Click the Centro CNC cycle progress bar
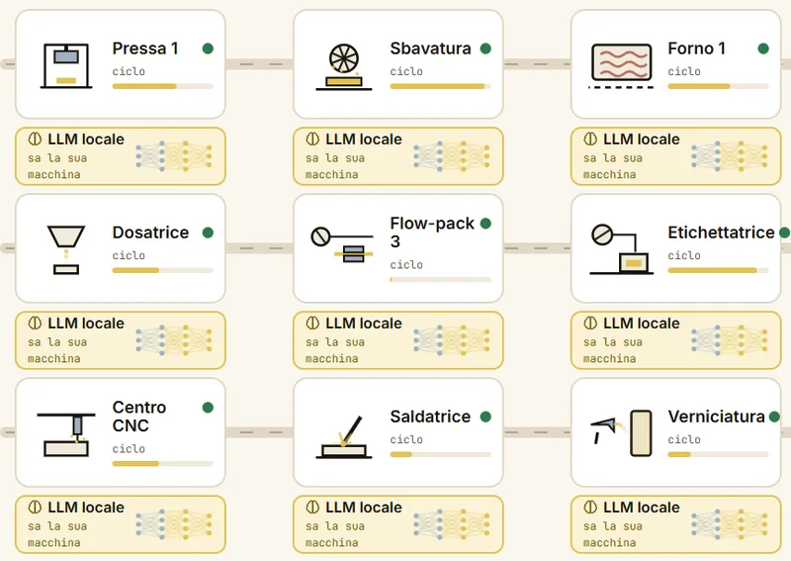The height and width of the screenshot is (561, 791). [163, 464]
